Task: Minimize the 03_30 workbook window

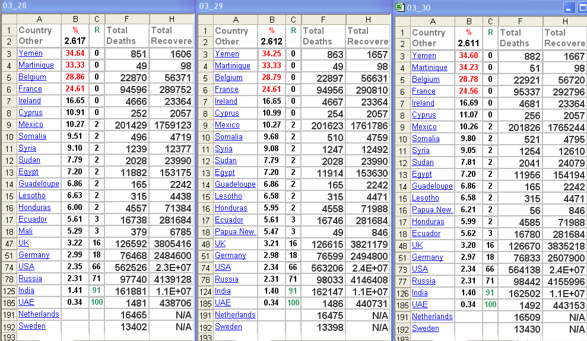Action: (569, 8)
